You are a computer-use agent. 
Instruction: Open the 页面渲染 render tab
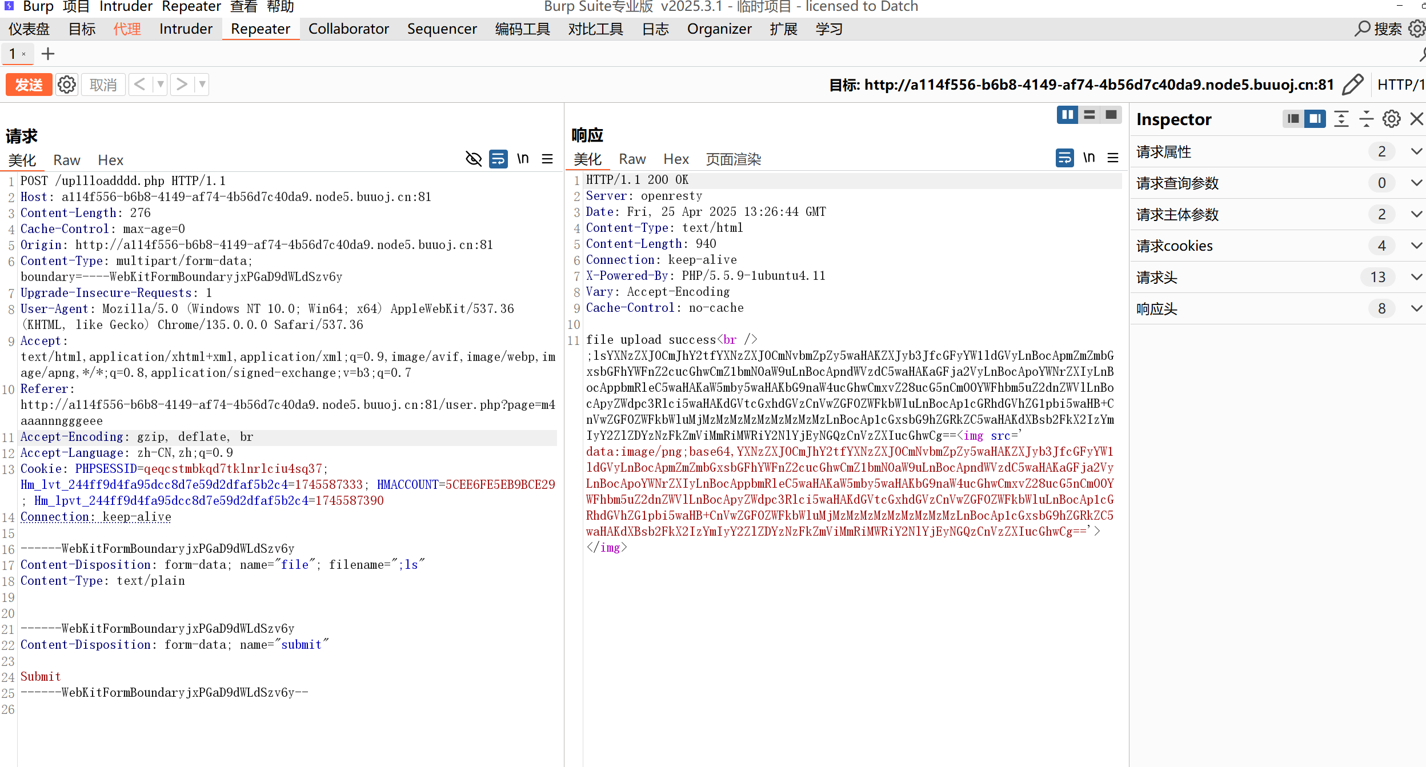point(733,159)
